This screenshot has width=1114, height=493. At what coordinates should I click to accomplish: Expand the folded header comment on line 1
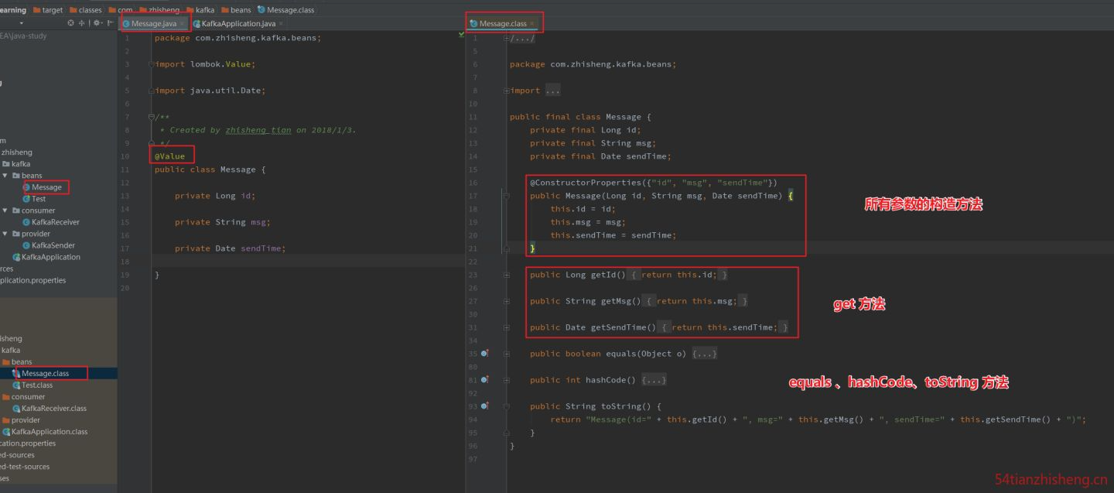(521, 38)
